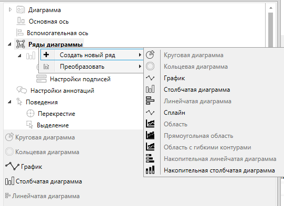Viewport: 284px width, 206px height.
Task: Collapse the Ряды диаграммы node
Action: [x=9, y=44]
